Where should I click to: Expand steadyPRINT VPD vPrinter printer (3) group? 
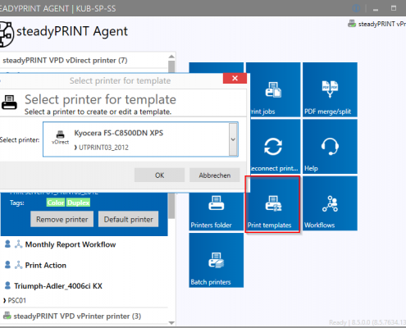(x=77, y=316)
